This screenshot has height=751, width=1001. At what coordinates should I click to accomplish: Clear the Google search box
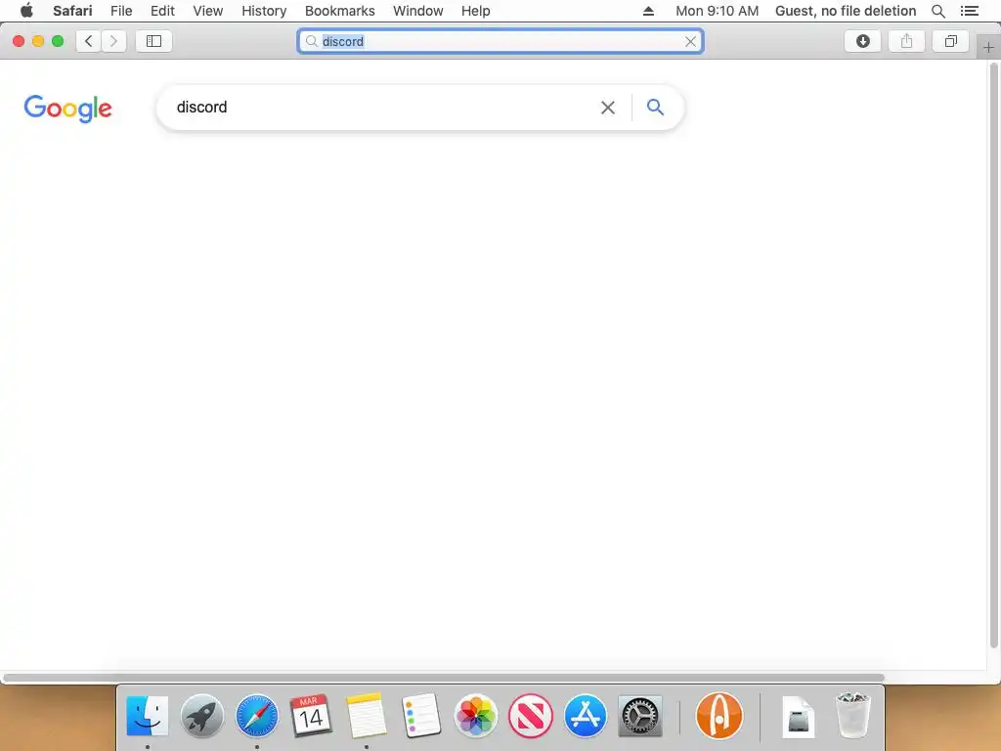[x=608, y=108]
